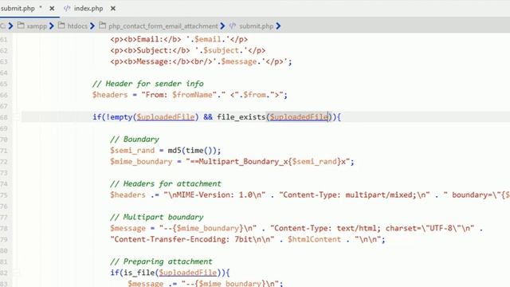Close the submit.php tab
The height and width of the screenshot is (287, 510).
(x=52, y=9)
